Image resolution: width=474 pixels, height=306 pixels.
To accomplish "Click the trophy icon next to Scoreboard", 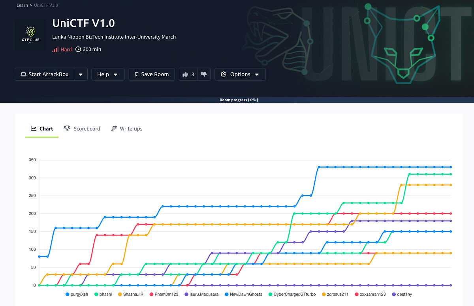I will pyautogui.click(x=67, y=128).
